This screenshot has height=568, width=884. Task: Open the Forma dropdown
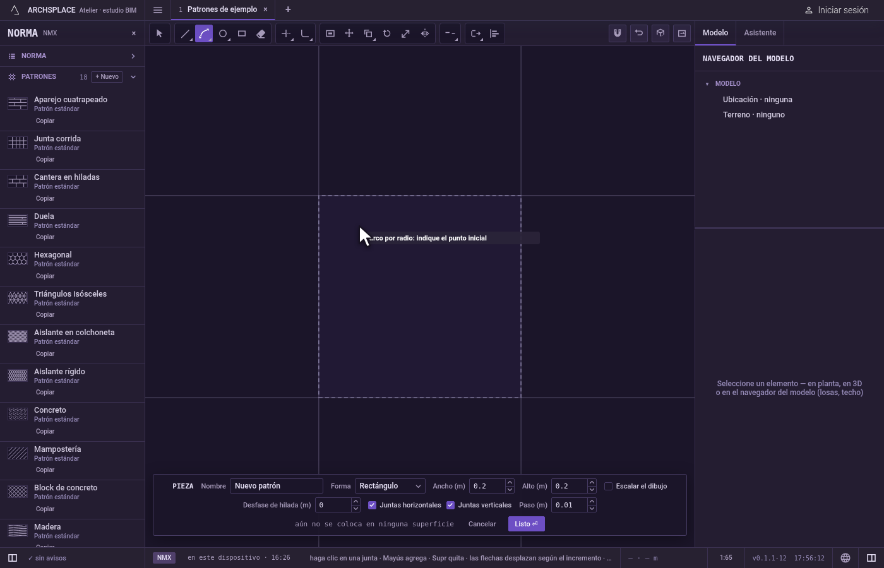pyautogui.click(x=390, y=486)
